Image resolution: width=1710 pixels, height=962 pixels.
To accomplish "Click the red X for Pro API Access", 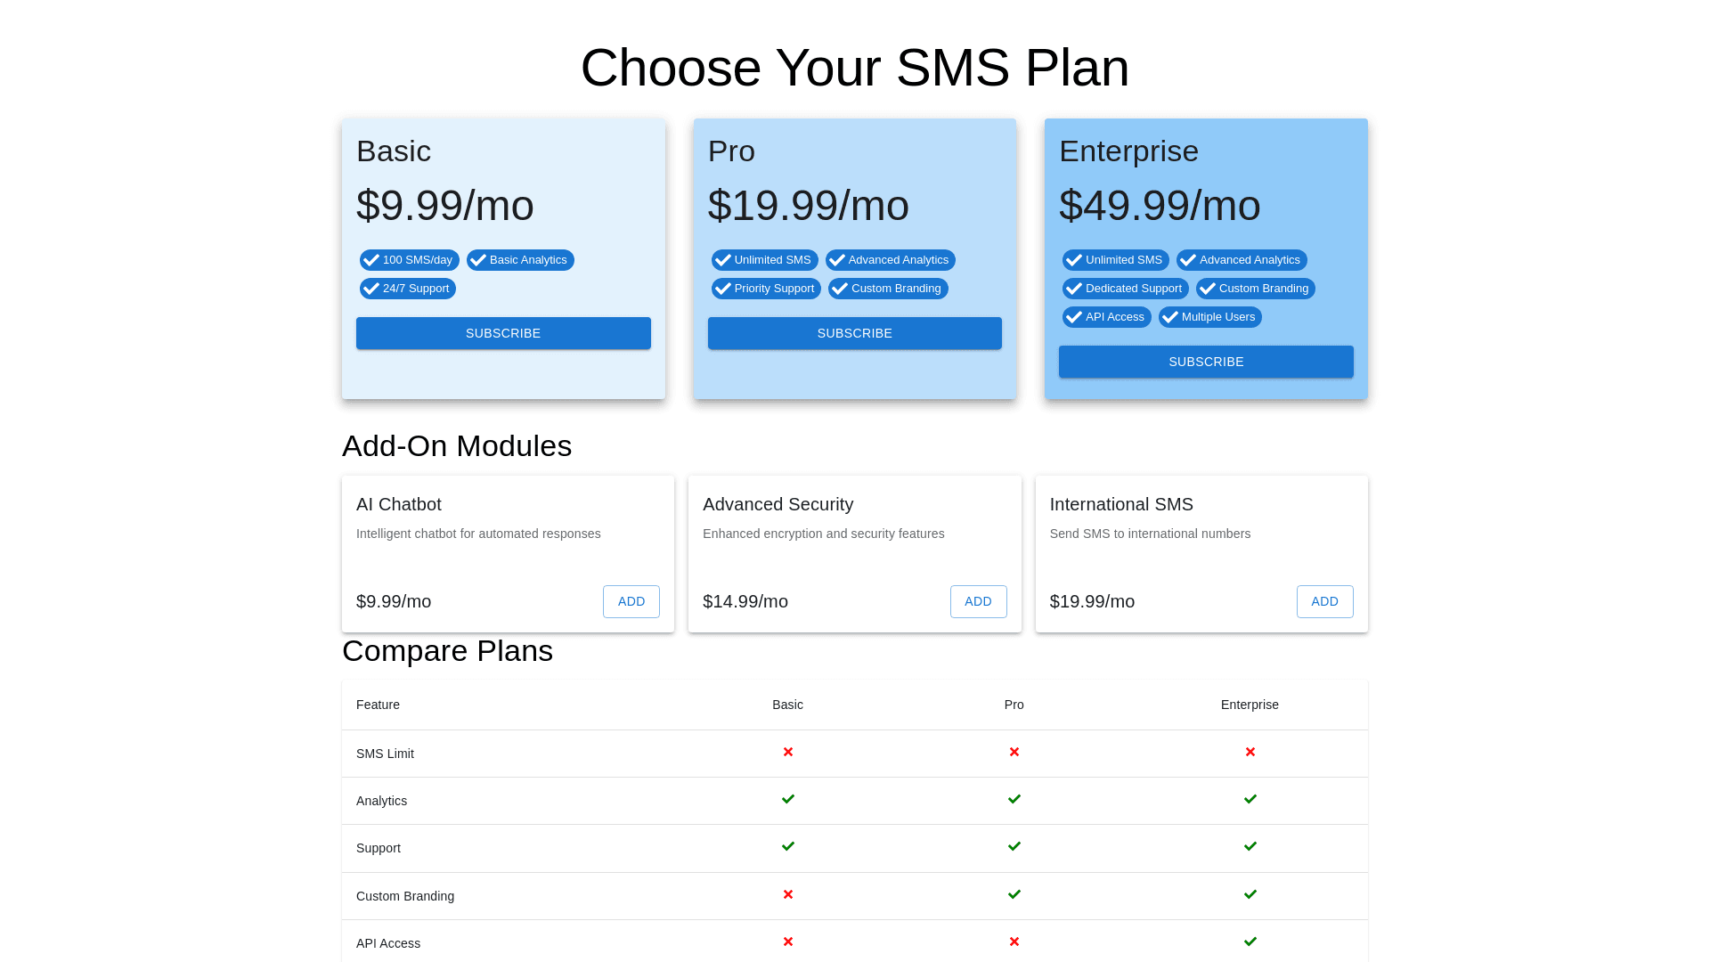I will pyautogui.click(x=1014, y=942).
